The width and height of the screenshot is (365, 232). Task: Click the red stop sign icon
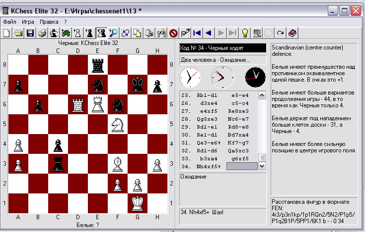pos(173,33)
